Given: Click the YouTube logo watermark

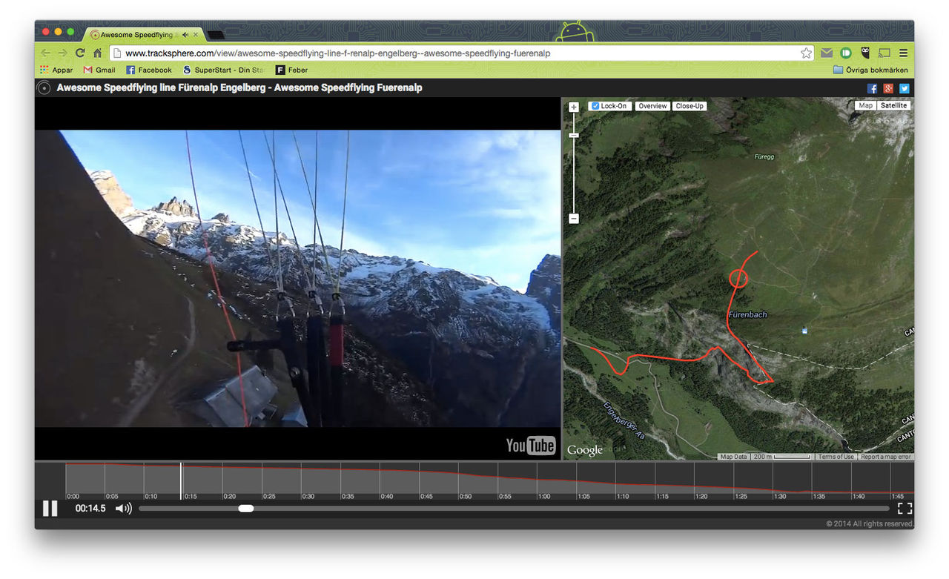Looking at the screenshot, I should (530, 446).
